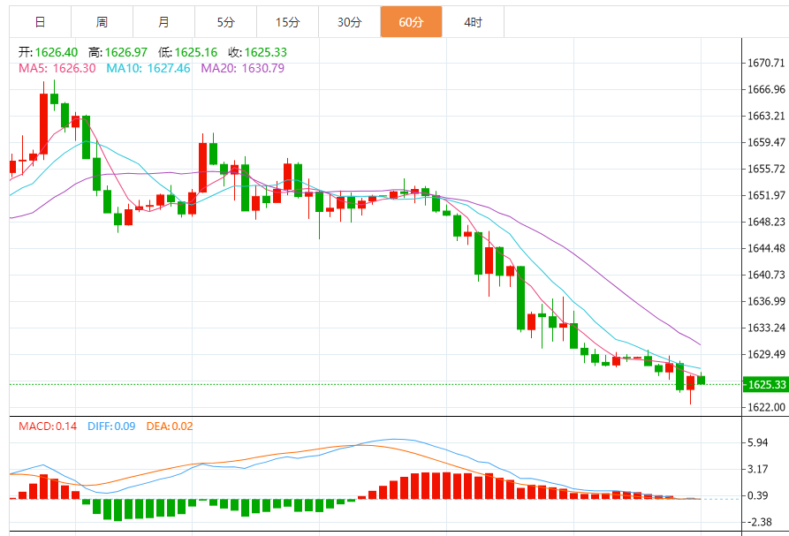The width and height of the screenshot is (789, 536).
Task: Click the 1648.23 price axis label
Action: pyautogui.click(x=766, y=222)
